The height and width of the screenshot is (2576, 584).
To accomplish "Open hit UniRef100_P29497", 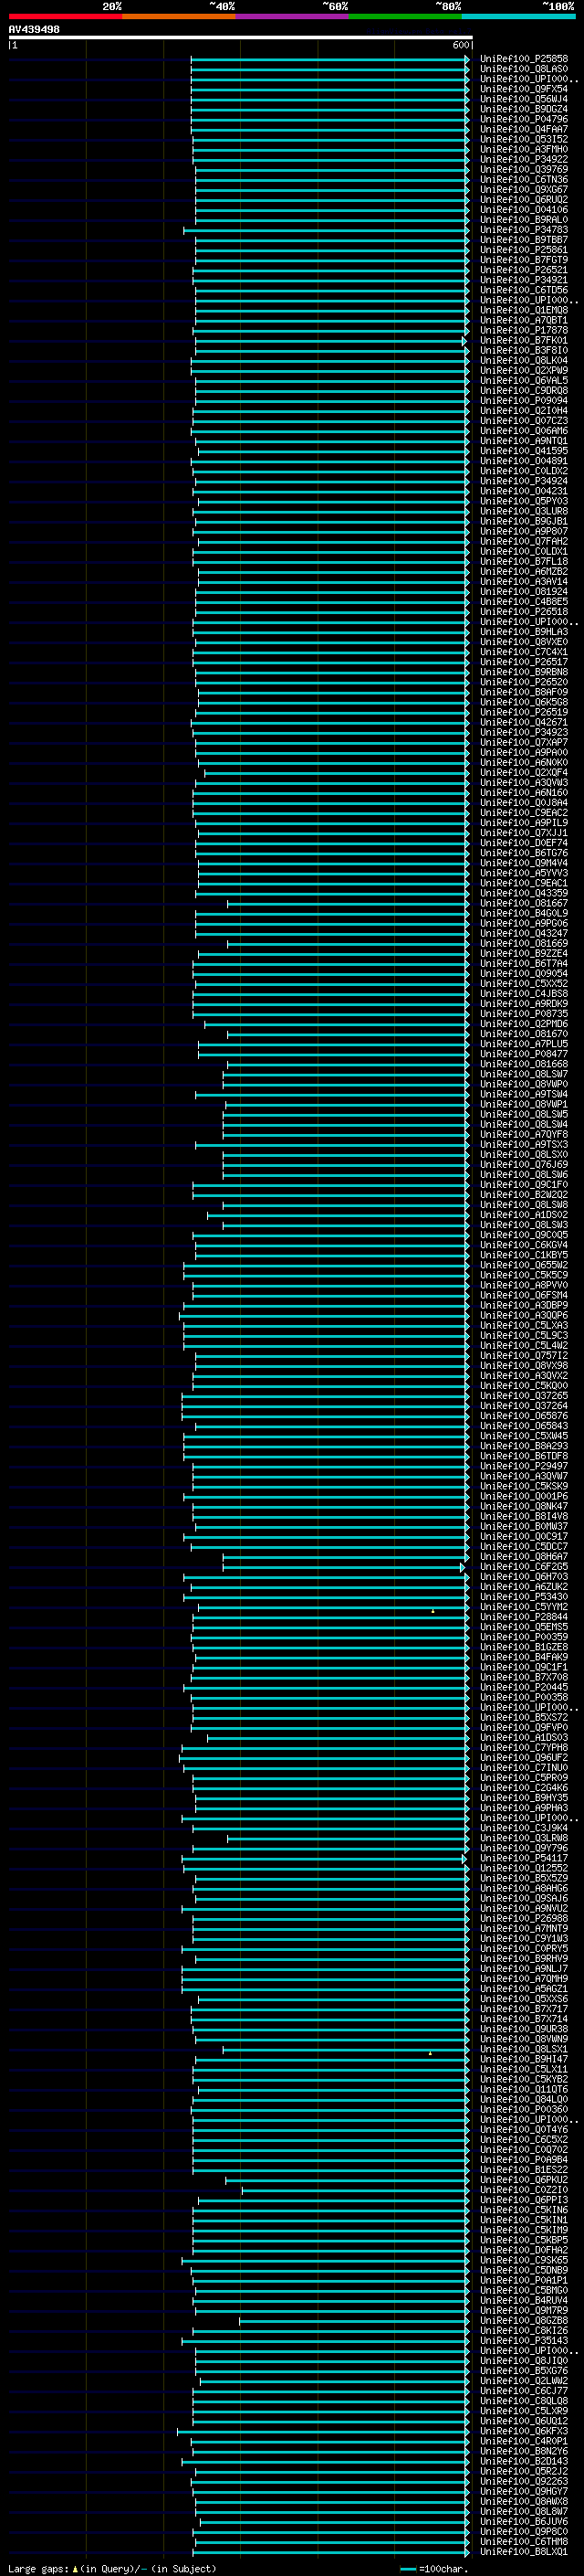I will click(x=523, y=1466).
